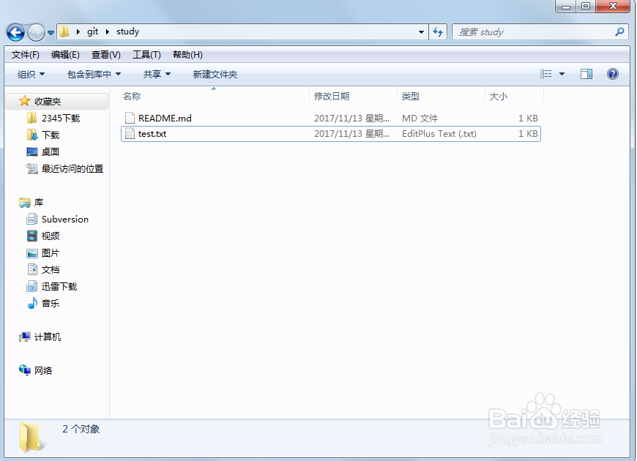The width and height of the screenshot is (637, 461).
Task: Open the address bar history dropdown
Action: [x=420, y=31]
